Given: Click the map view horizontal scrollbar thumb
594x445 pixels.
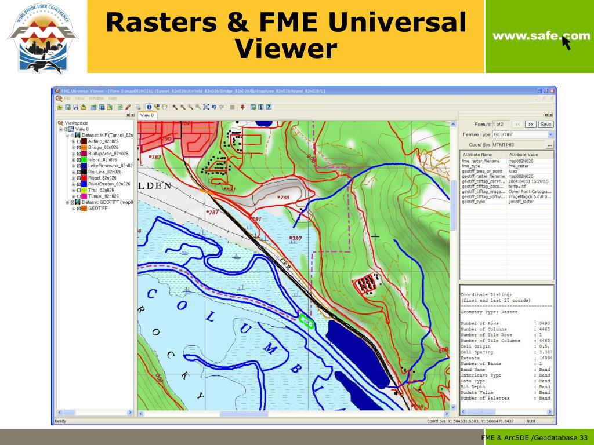Looking at the screenshot, I should tap(244, 414).
